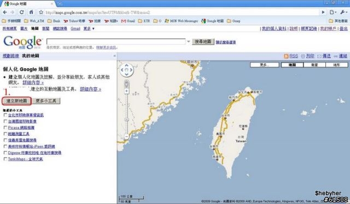Viewport: 350px width, 204px height.
Task: Check the 台灣國道 traffic image widget checkbox
Action: [5, 121]
